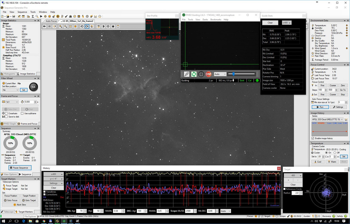Open Image History series dropdown

[x=328, y=119]
